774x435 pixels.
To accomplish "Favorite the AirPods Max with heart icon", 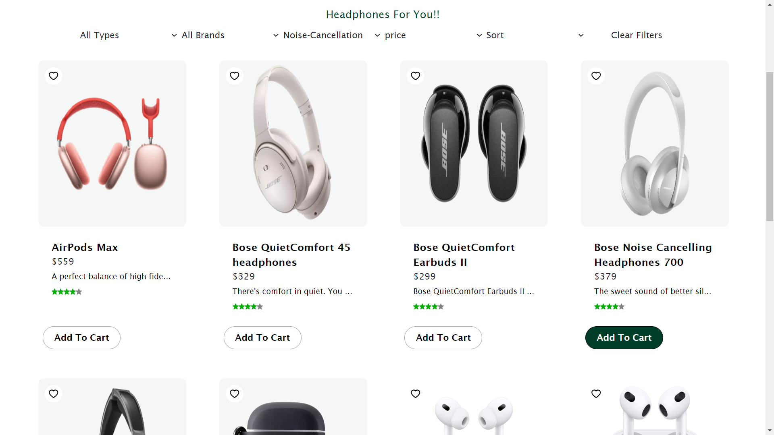I will (x=54, y=76).
